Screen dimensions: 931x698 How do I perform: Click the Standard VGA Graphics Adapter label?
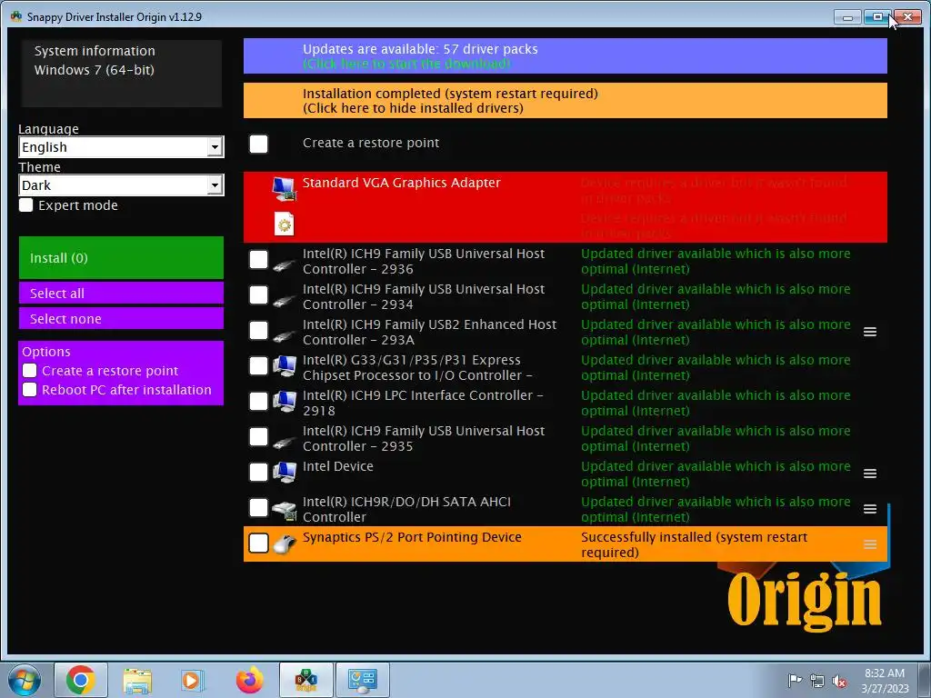pos(401,183)
